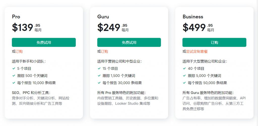
Task: Click the checkmark beside Guru's 15 个项目
Action: [99, 68]
